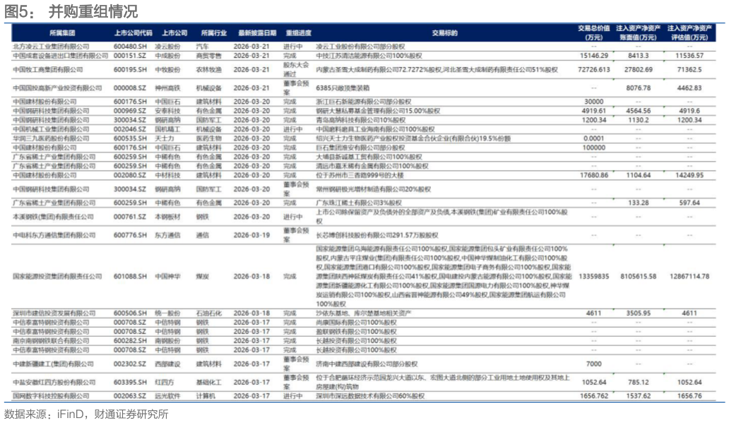This screenshot has width=729, height=423.
Task: Click the company name 中材科技
Action: (x=168, y=175)
